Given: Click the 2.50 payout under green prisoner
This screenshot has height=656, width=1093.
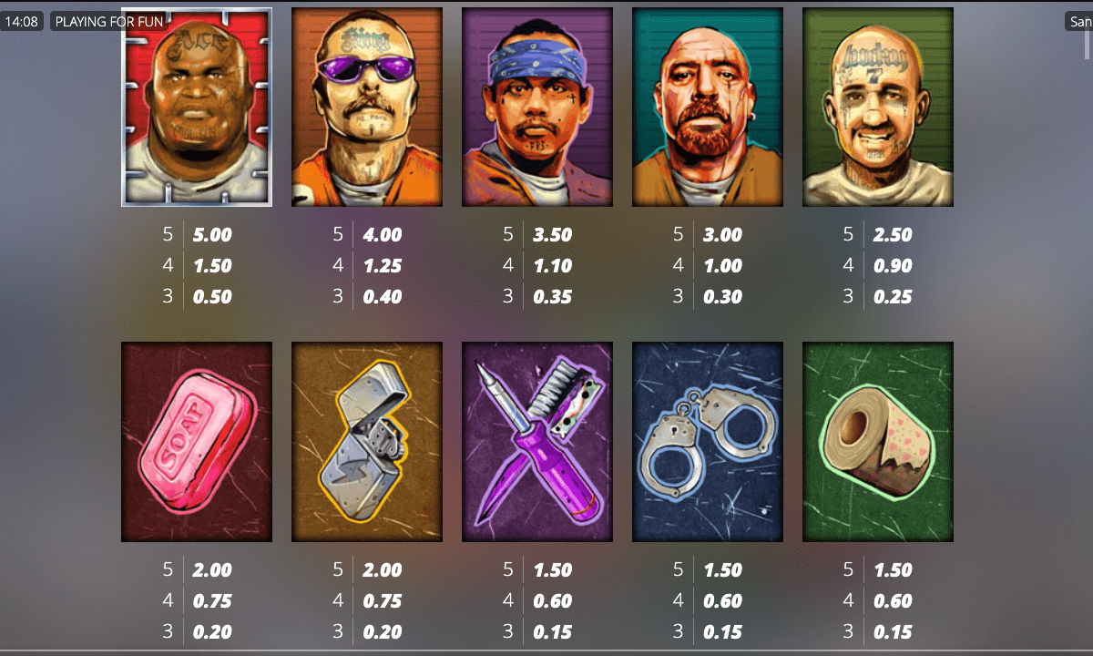Looking at the screenshot, I should pos(893,235).
